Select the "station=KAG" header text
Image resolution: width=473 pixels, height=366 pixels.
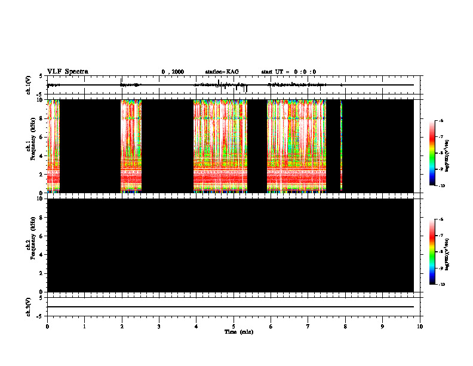222,72
